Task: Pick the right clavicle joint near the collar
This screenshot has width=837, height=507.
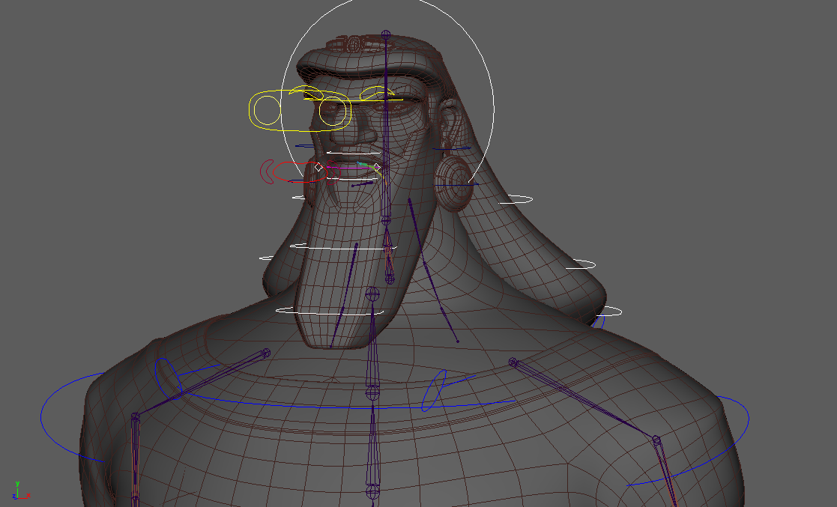Action: [x=513, y=362]
